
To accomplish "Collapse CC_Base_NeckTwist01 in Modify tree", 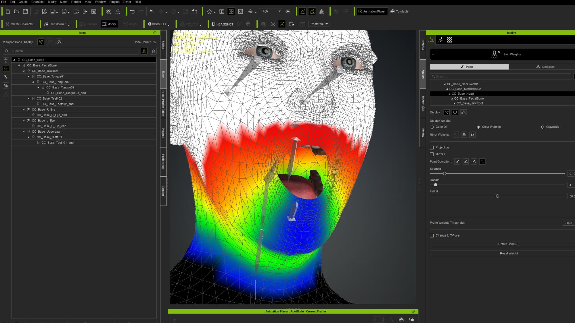I will (444, 84).
